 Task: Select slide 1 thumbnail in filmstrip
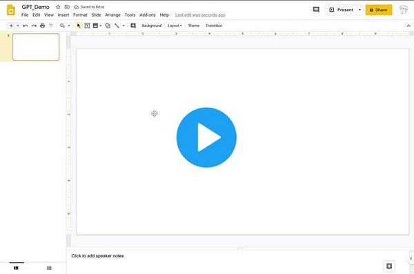tap(36, 47)
